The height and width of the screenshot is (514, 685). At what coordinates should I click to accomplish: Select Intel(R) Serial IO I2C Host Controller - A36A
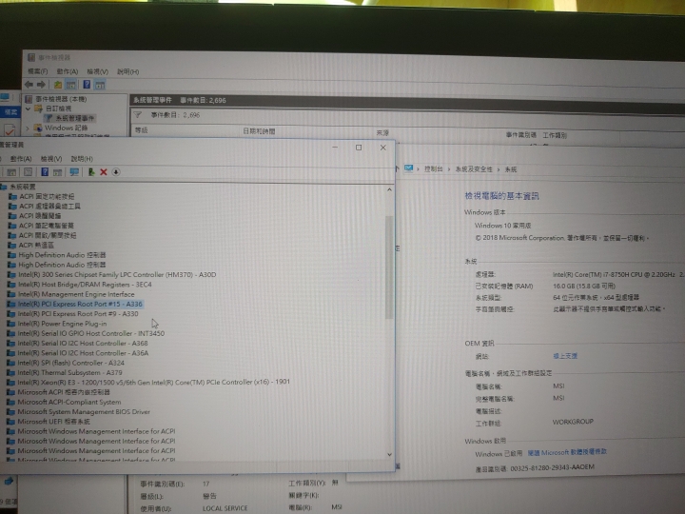(x=83, y=353)
